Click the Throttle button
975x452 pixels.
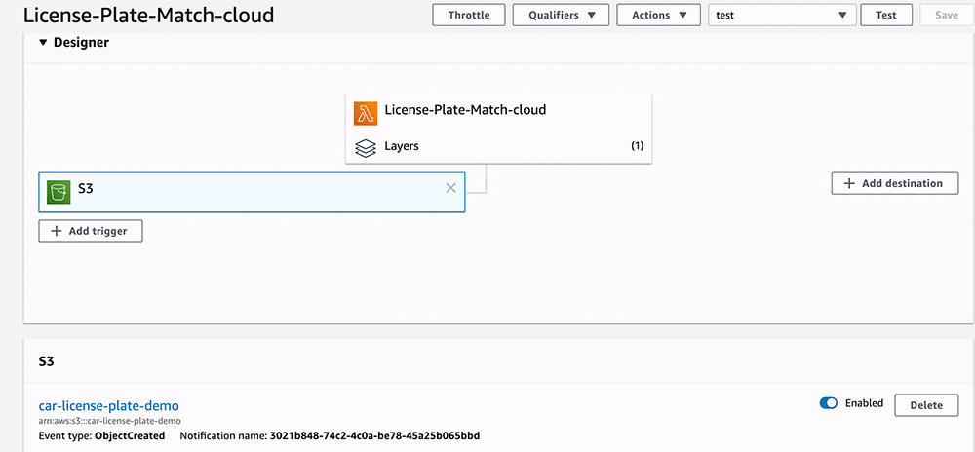coord(469,15)
